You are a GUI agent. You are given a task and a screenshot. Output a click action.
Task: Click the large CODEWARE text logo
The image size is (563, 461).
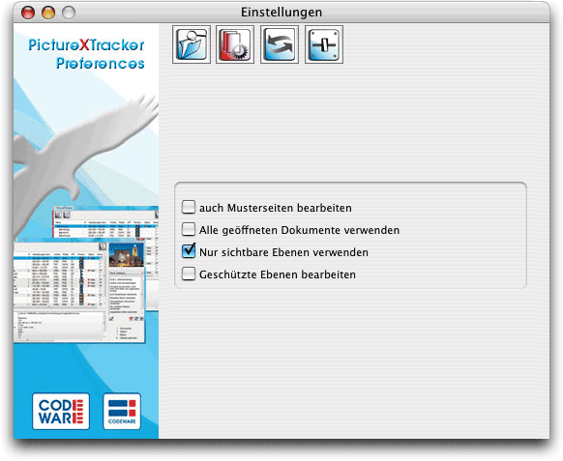pyautogui.click(x=61, y=411)
